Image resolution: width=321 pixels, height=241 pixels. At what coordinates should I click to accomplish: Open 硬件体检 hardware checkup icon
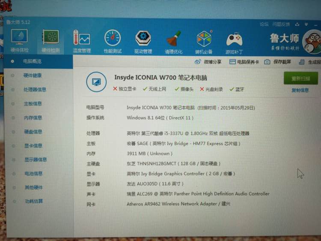click(19, 40)
